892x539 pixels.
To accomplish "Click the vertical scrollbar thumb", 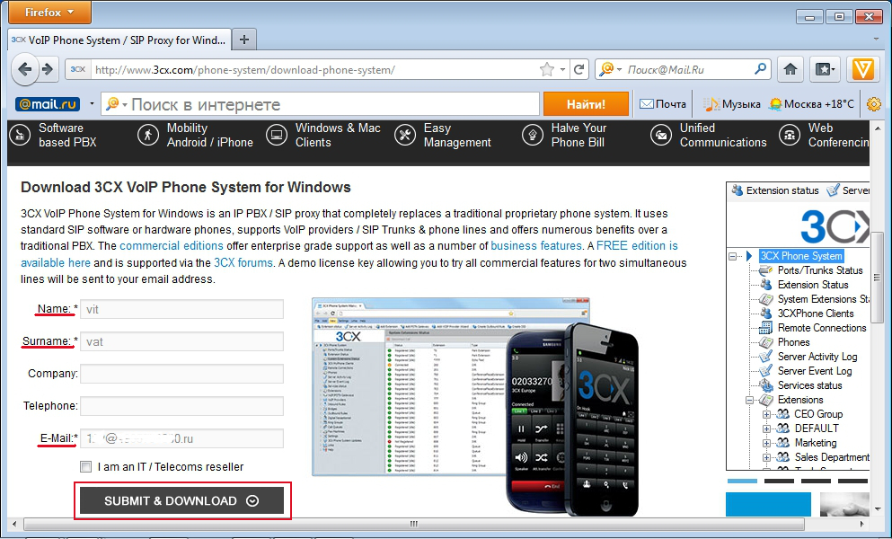I will click(877, 278).
